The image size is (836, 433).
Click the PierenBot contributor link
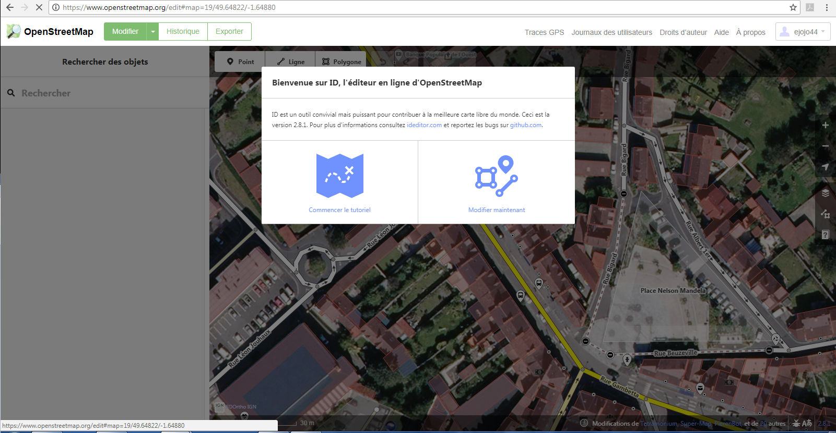pyautogui.click(x=728, y=424)
